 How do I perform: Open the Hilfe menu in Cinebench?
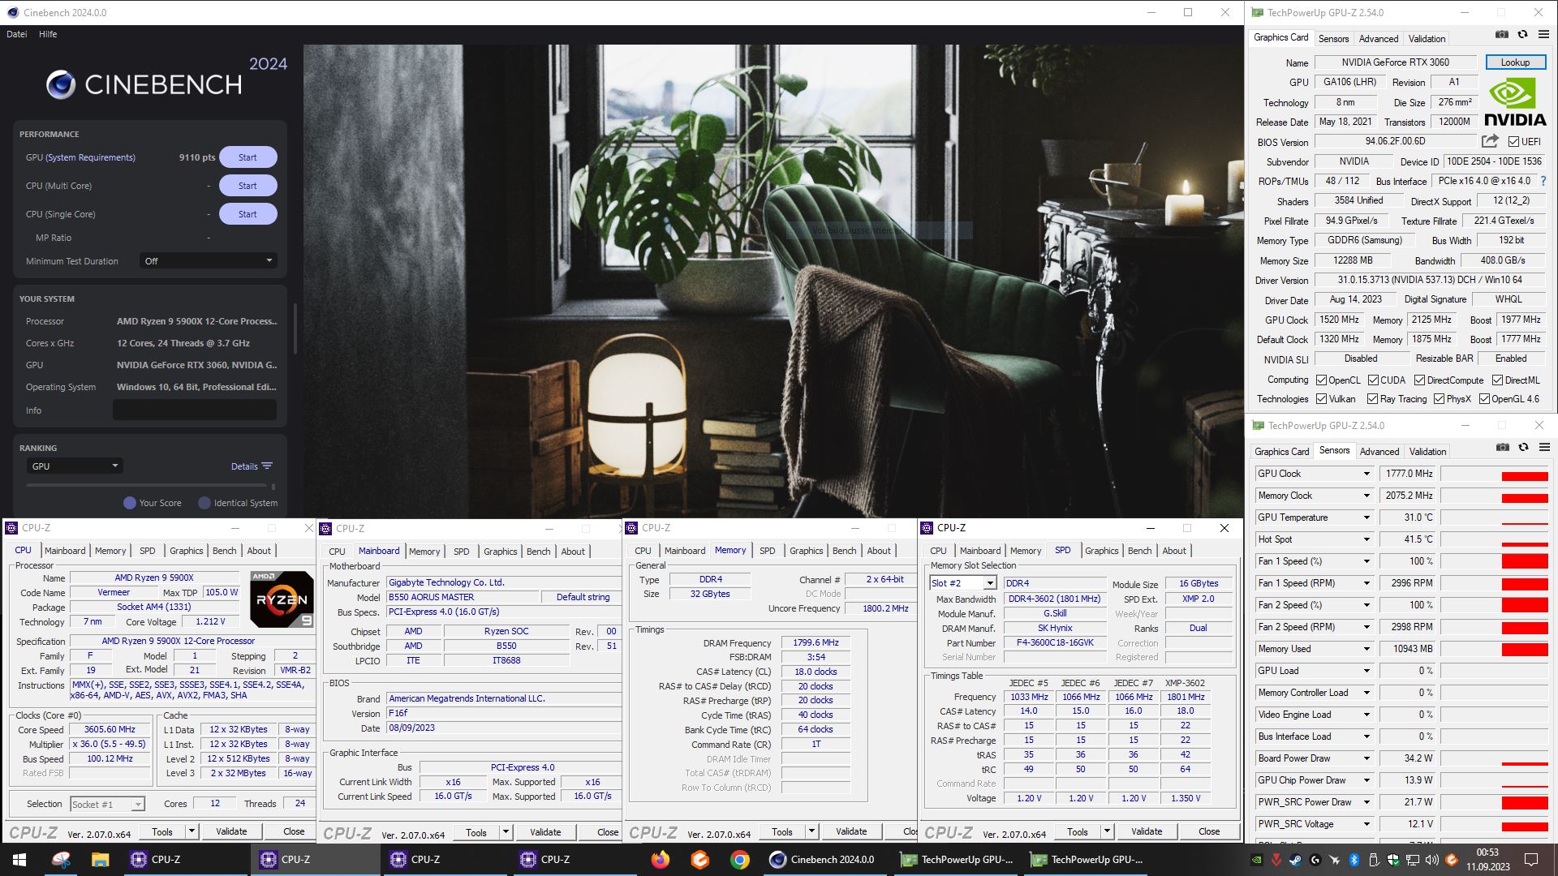[x=48, y=34]
